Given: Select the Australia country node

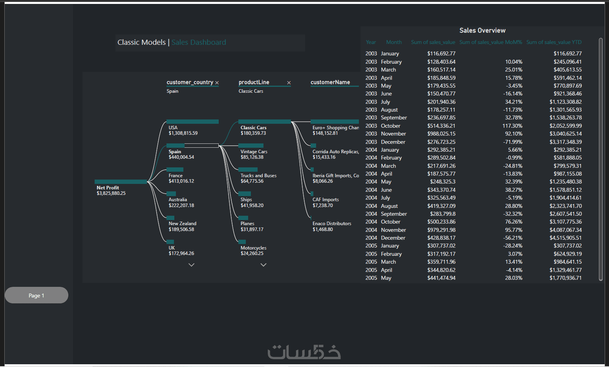Looking at the screenshot, I should pyautogui.click(x=171, y=194).
